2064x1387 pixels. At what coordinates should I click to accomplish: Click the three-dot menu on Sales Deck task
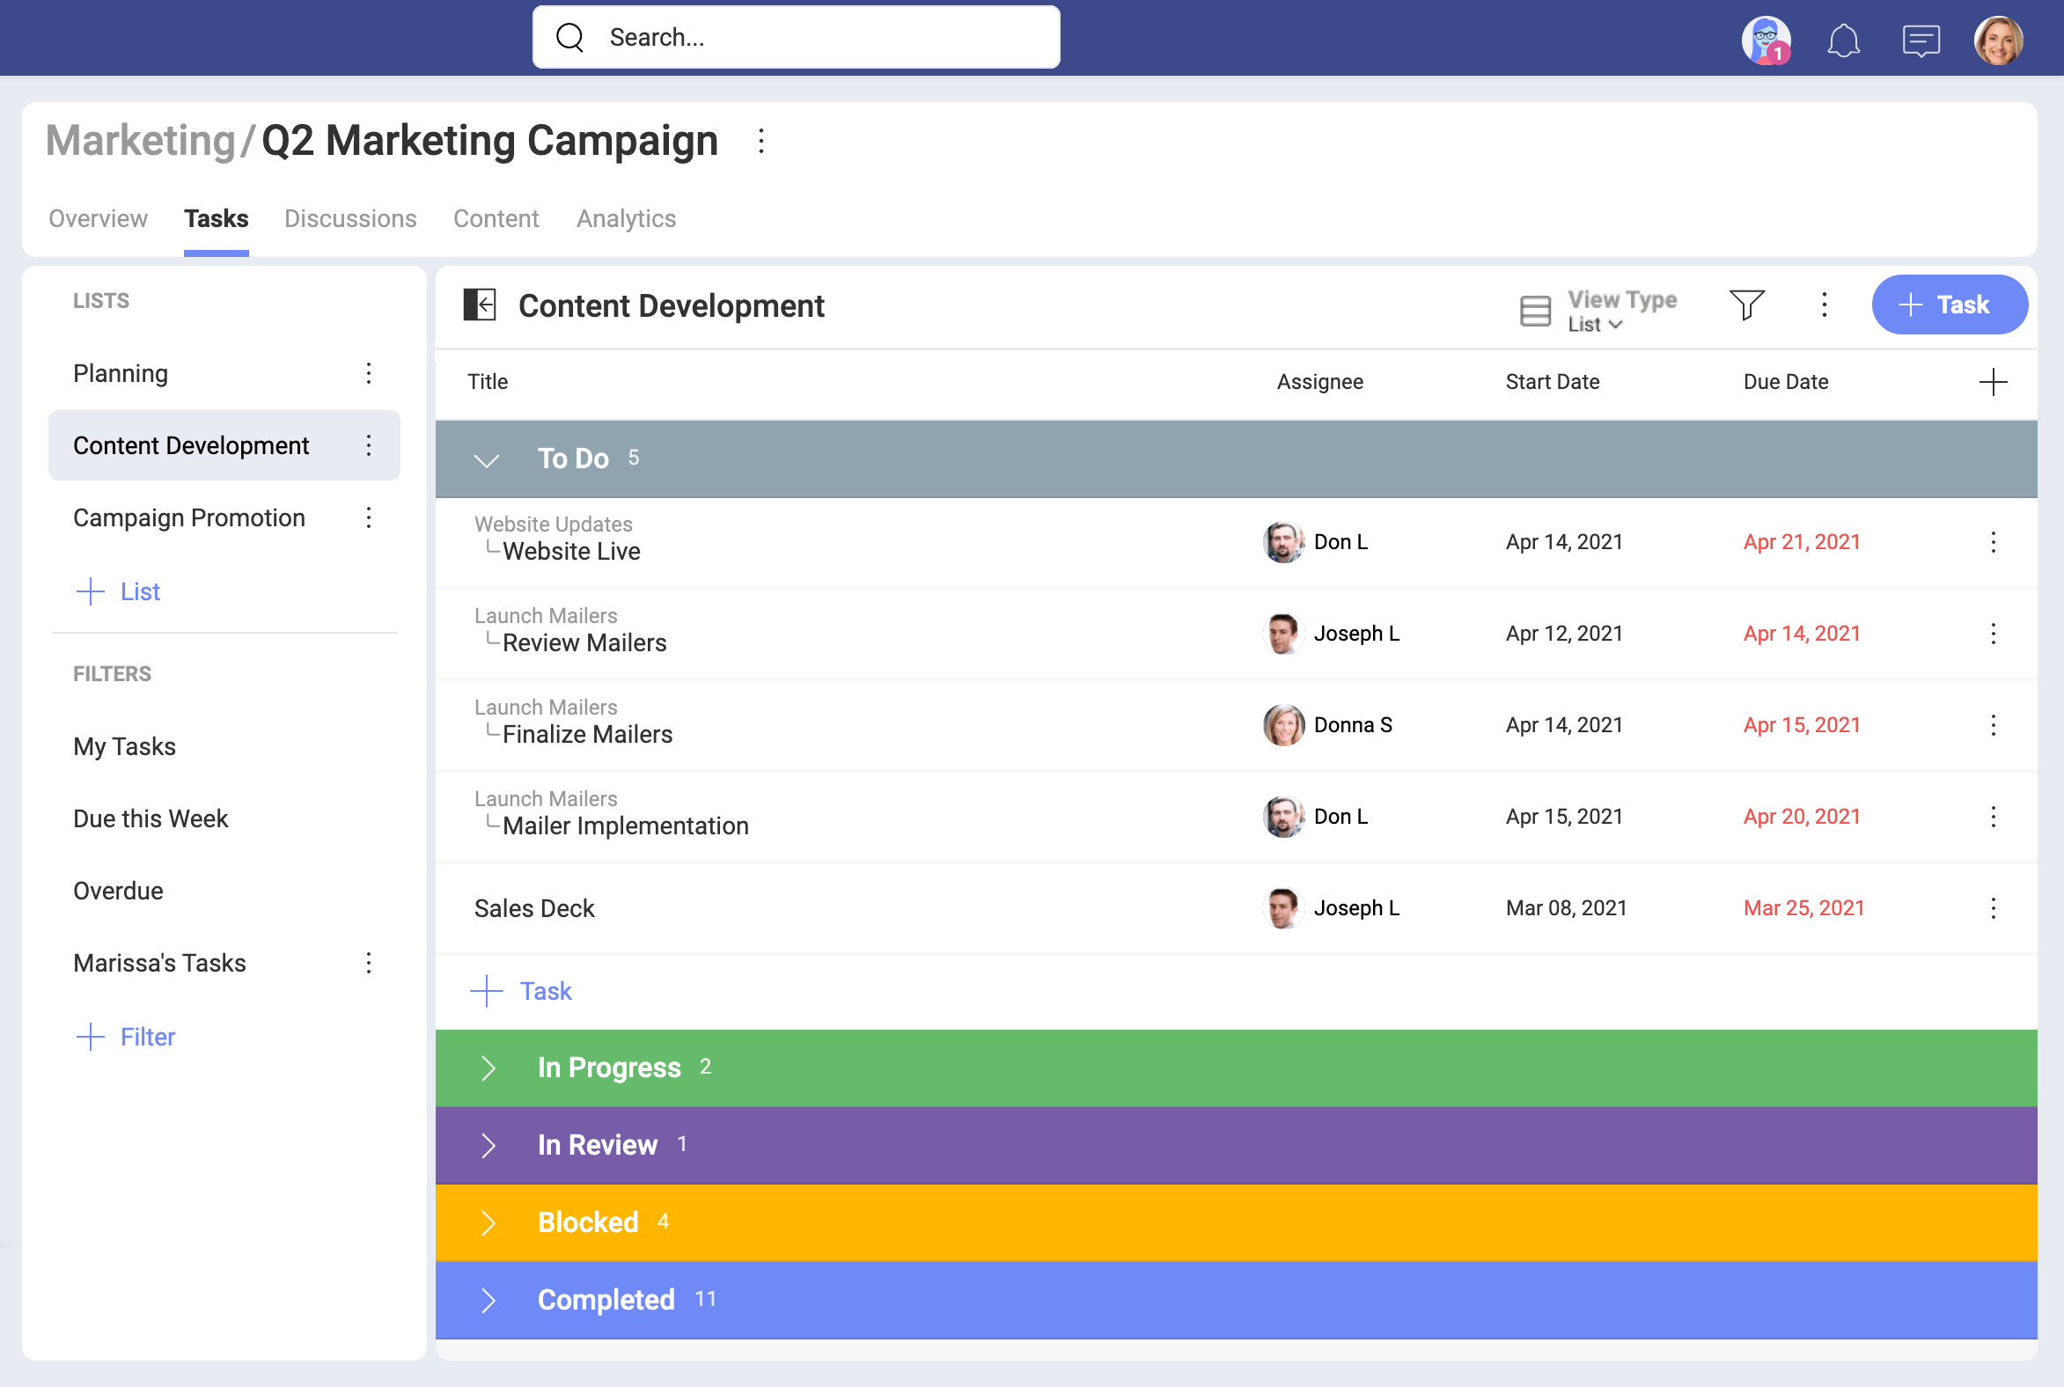click(1994, 908)
